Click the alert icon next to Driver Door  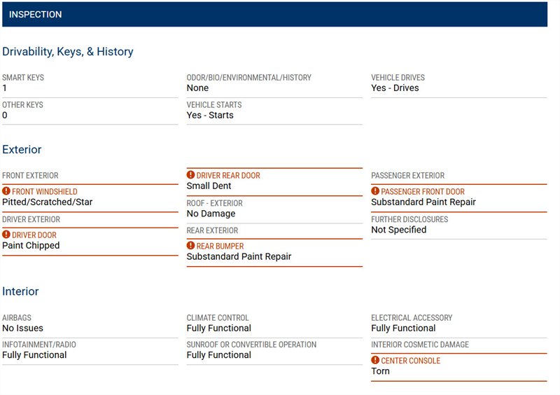pyautogui.click(x=6, y=235)
